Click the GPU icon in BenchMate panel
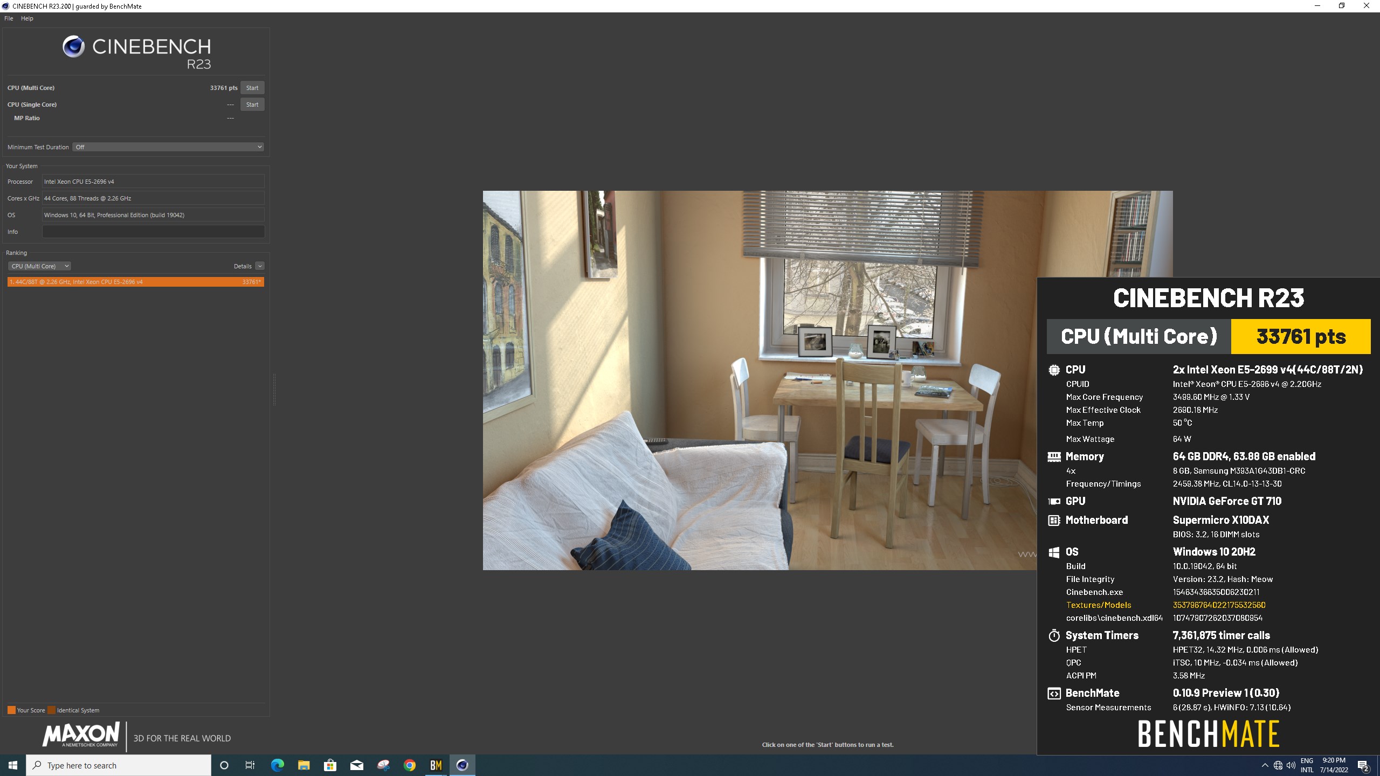The width and height of the screenshot is (1380, 776). (1054, 501)
